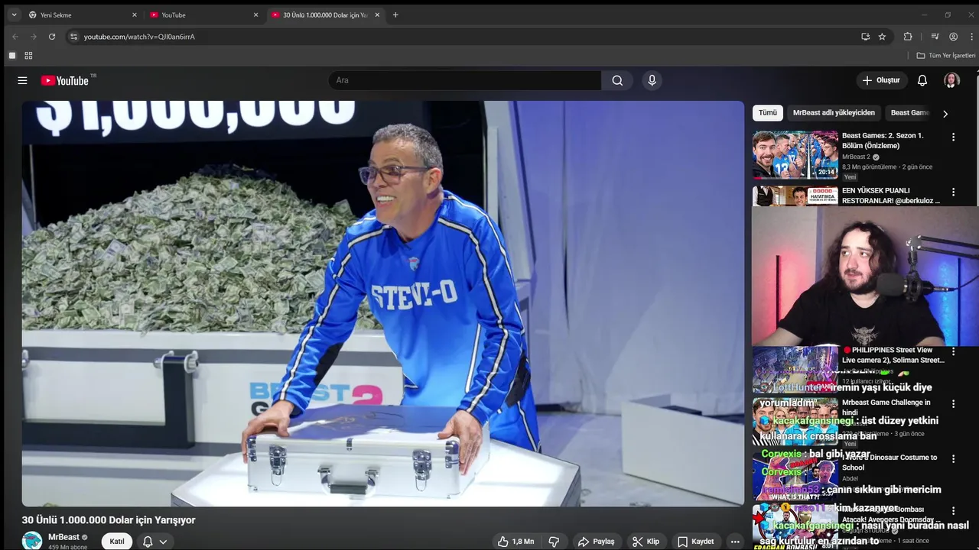This screenshot has width=979, height=550.
Task: Close the YouTube tab
Action: pyautogui.click(x=255, y=15)
